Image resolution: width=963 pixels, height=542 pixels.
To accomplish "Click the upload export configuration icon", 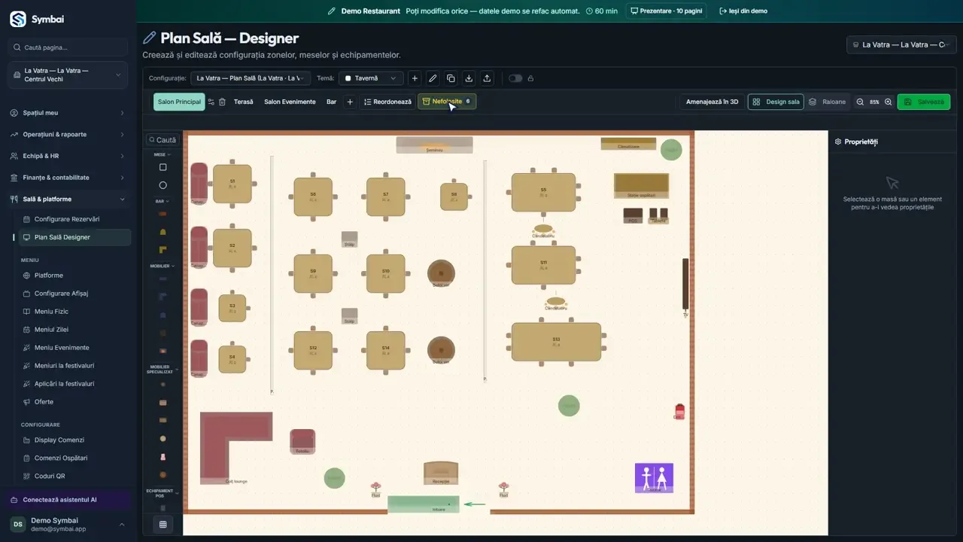I will point(487,78).
